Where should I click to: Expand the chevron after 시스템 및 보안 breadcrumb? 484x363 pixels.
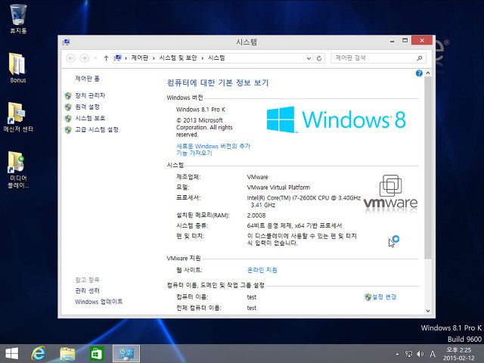pyautogui.click(x=203, y=58)
